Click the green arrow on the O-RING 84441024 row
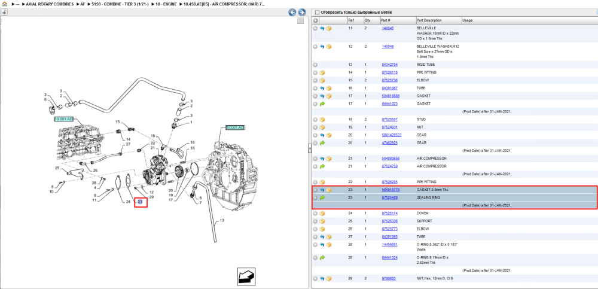Screen dimensions: 598x289 coord(322,258)
